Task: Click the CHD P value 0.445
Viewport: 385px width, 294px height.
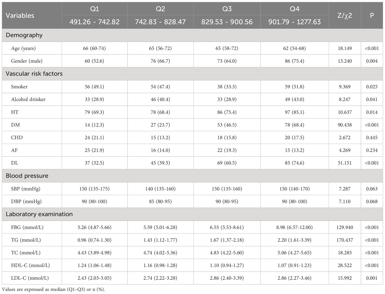Action: coord(372,138)
